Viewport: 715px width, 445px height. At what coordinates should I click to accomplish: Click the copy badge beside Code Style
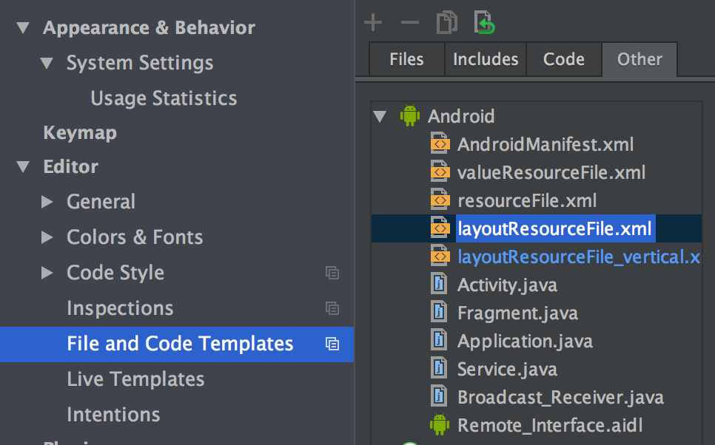pyautogui.click(x=332, y=273)
